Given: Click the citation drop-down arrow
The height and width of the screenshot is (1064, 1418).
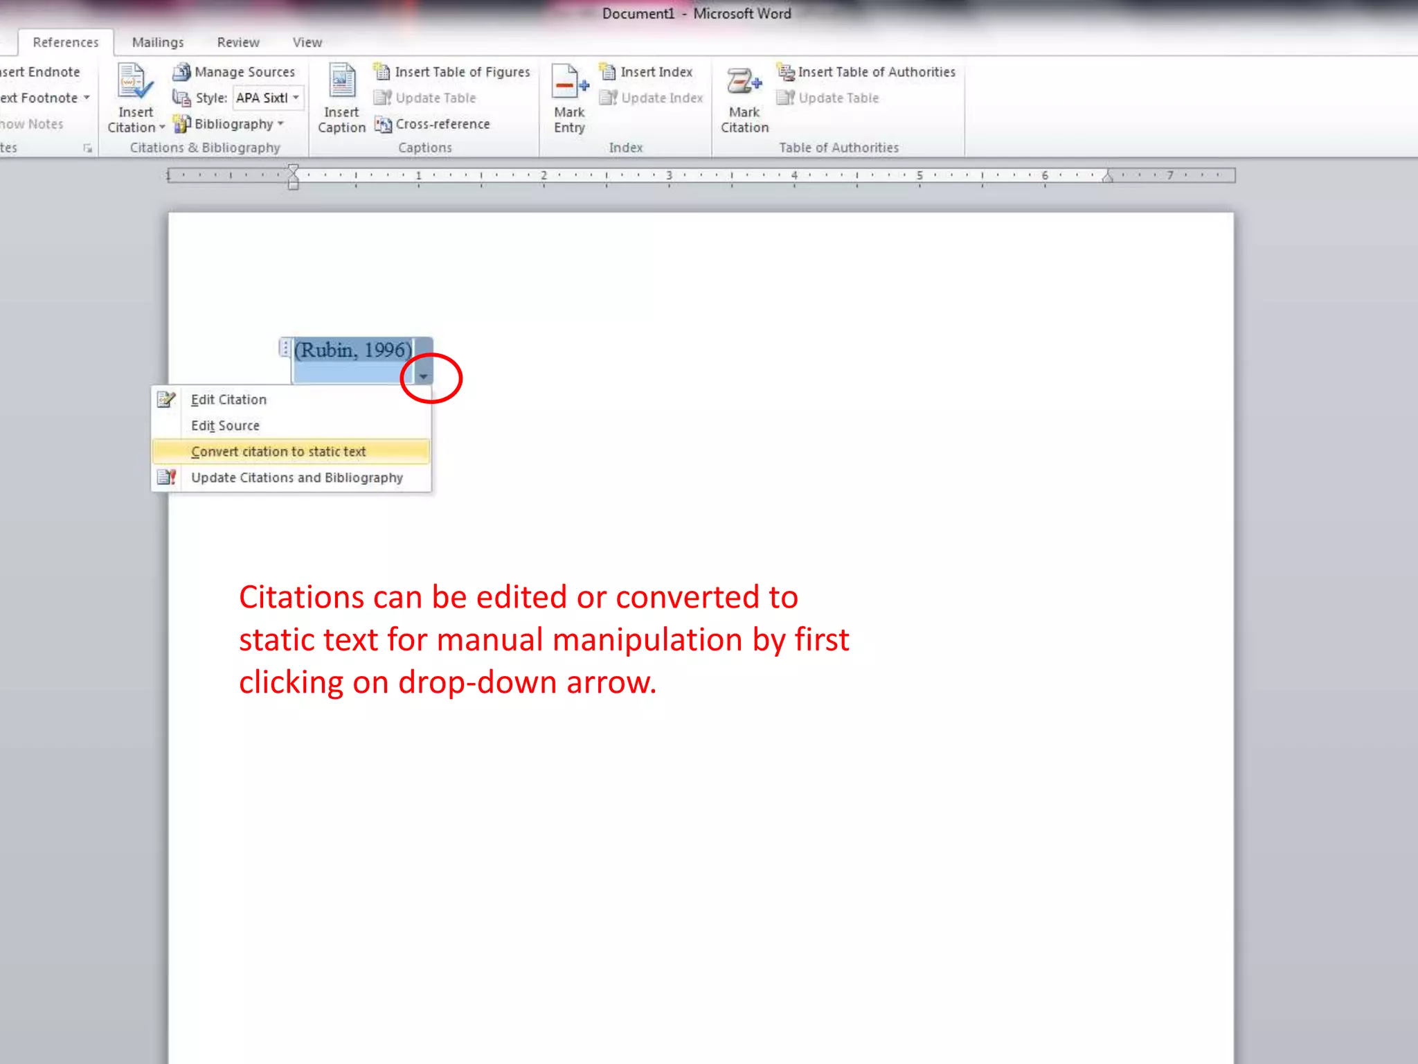Looking at the screenshot, I should (x=423, y=377).
